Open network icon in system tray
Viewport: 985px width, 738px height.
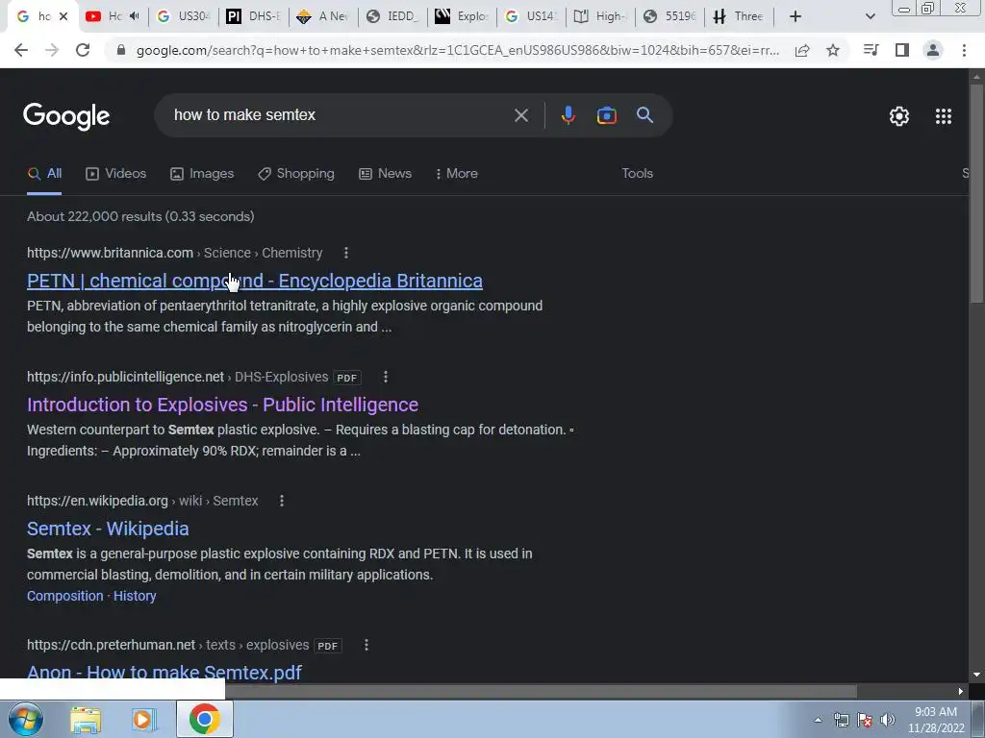click(x=841, y=720)
